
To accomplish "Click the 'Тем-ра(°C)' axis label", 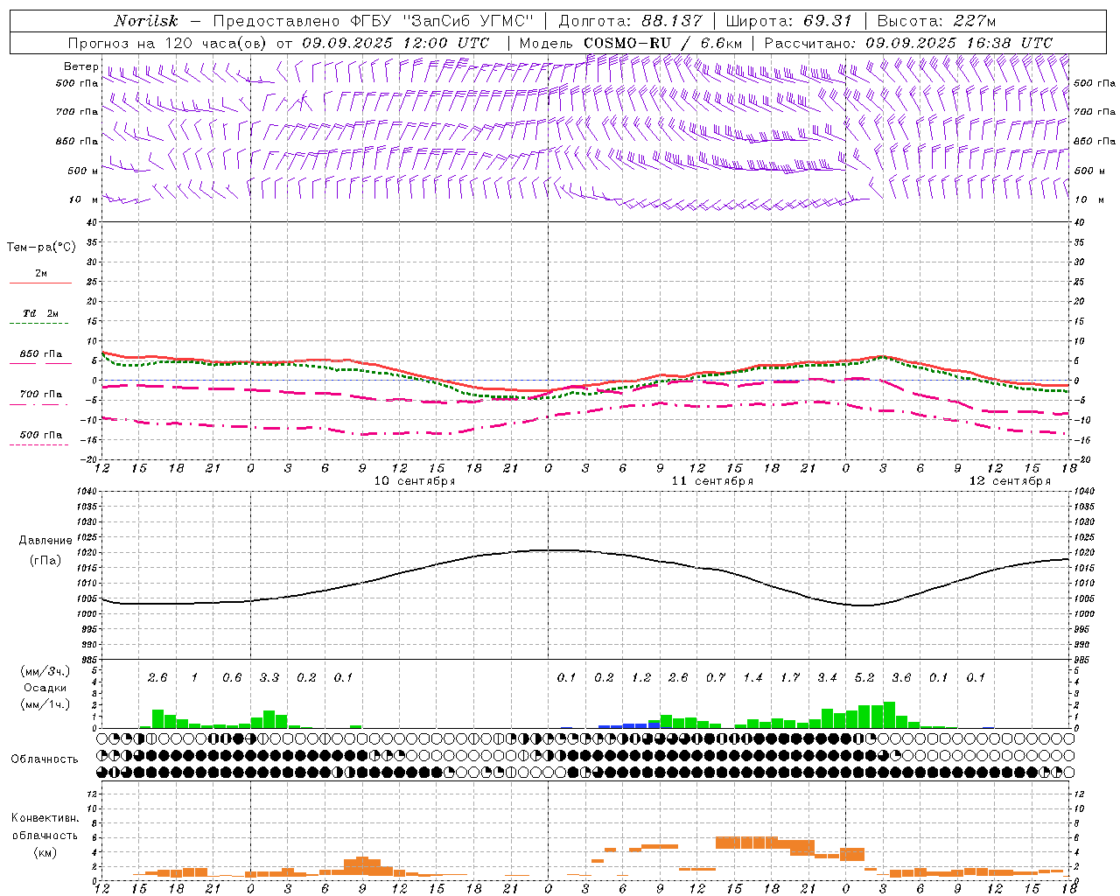I will (x=41, y=248).
